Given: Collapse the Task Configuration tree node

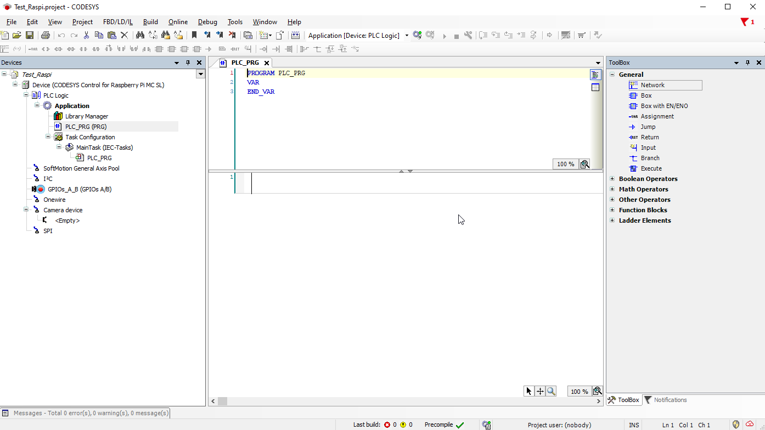Looking at the screenshot, I should 48,137.
